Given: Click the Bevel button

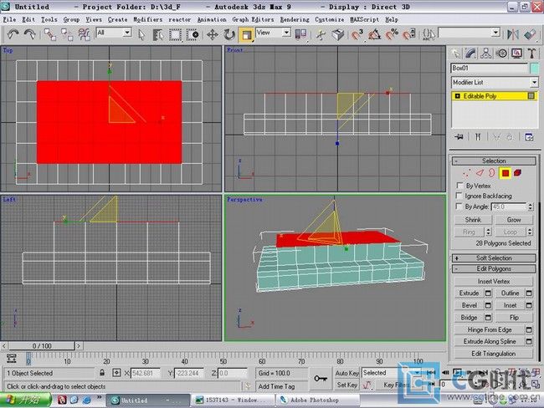Looking at the screenshot, I should pyautogui.click(x=469, y=305).
